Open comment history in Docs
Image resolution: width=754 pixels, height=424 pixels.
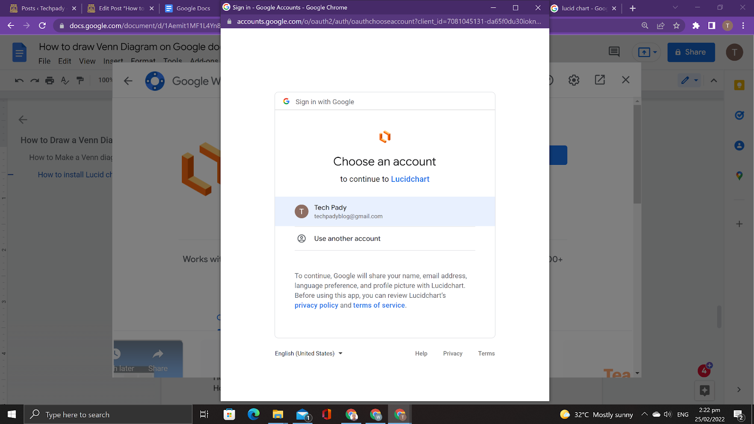pos(614,52)
